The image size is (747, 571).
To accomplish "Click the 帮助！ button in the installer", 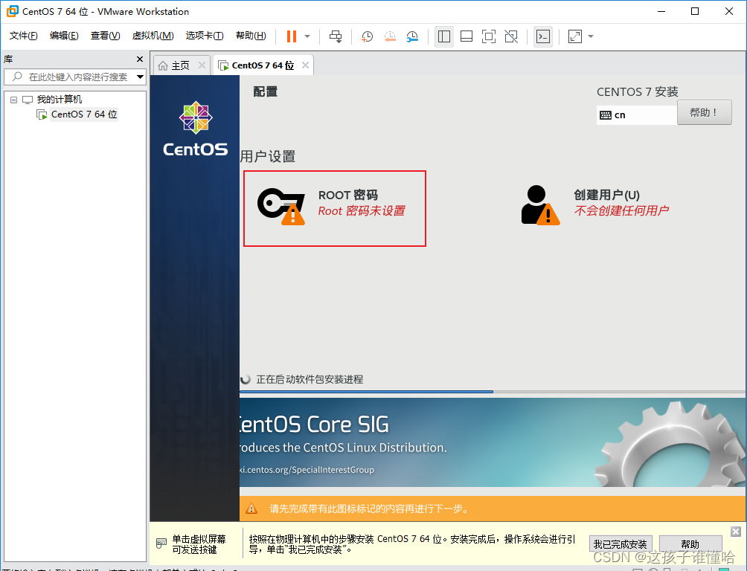I will pyautogui.click(x=704, y=112).
